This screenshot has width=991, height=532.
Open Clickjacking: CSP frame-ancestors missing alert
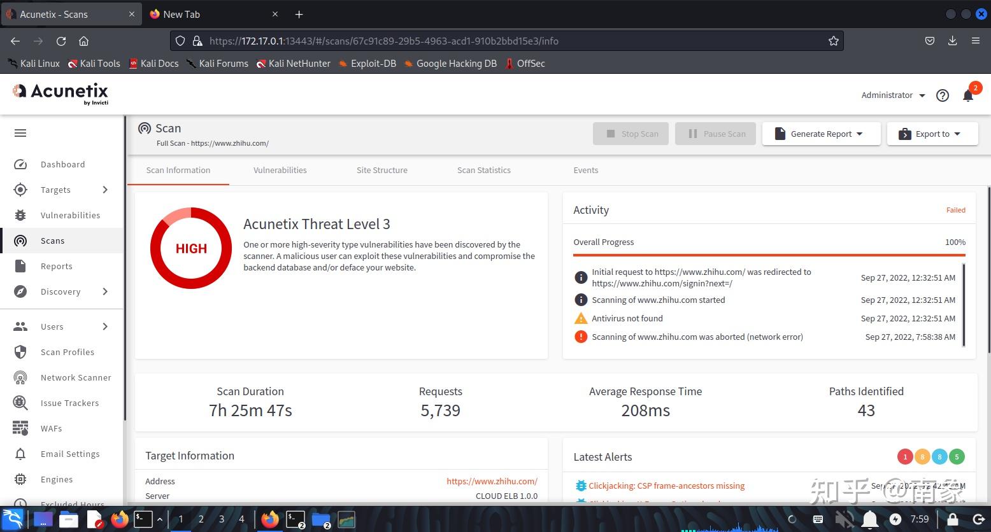tap(666, 486)
